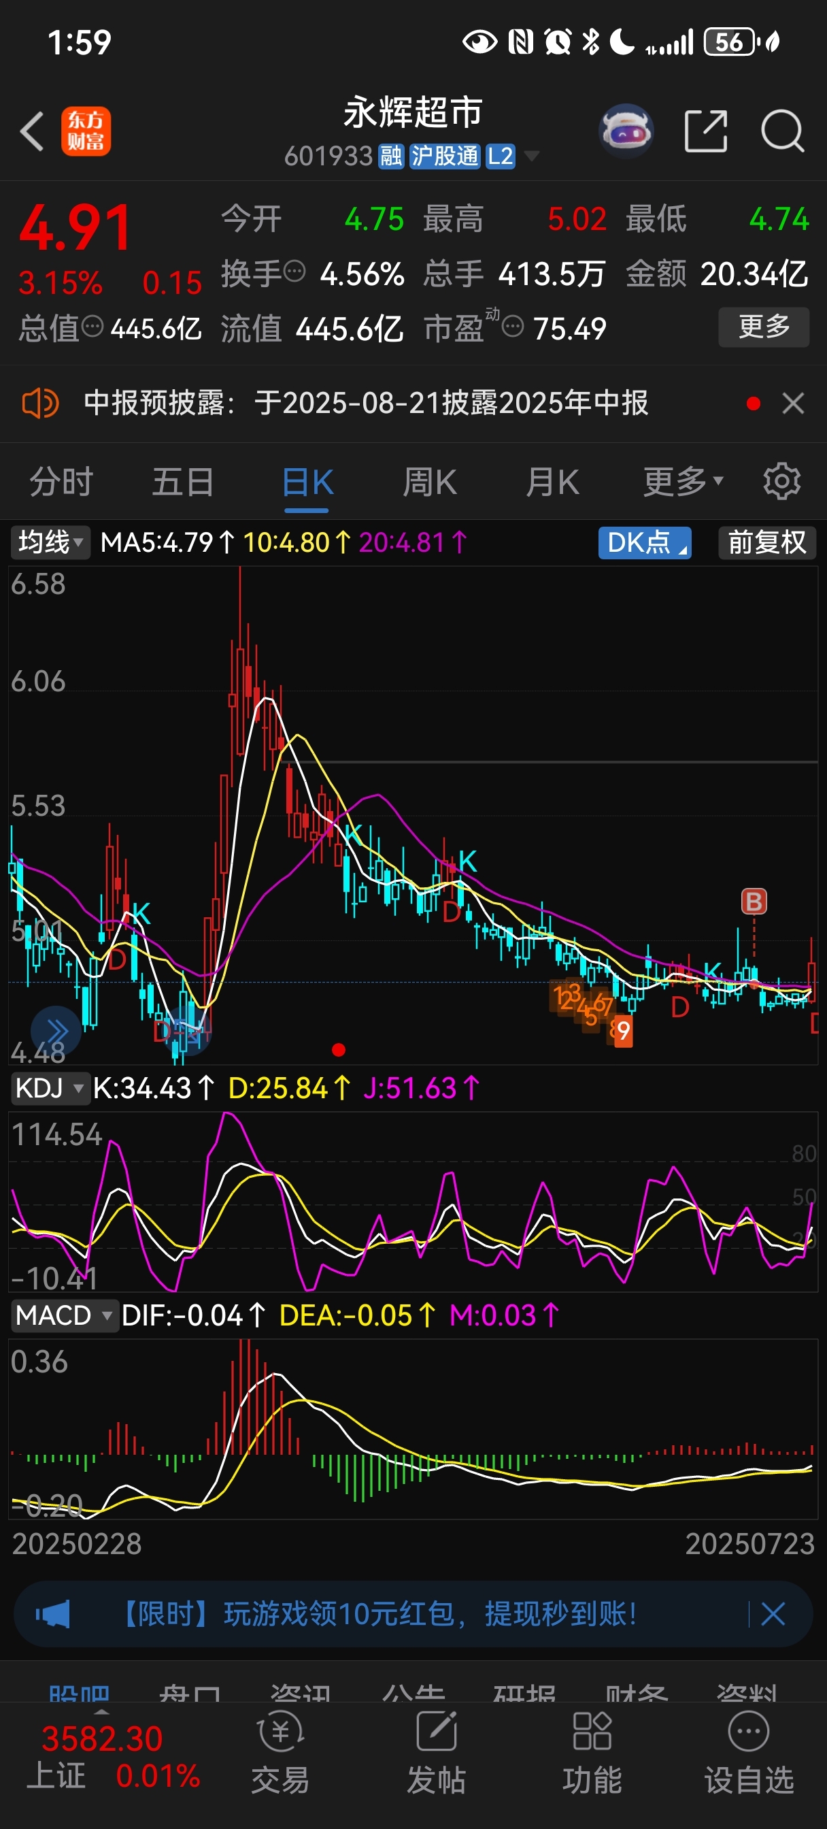
Task: Tap the current price 4.91
Action: 76,227
